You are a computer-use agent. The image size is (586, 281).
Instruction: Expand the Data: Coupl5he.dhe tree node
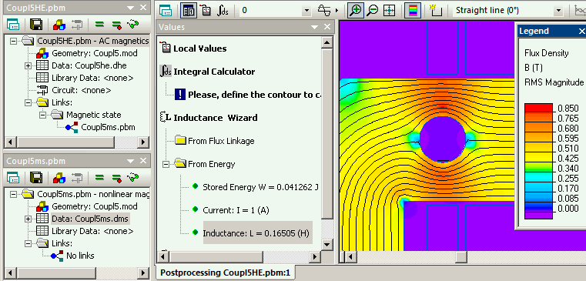(x=28, y=65)
